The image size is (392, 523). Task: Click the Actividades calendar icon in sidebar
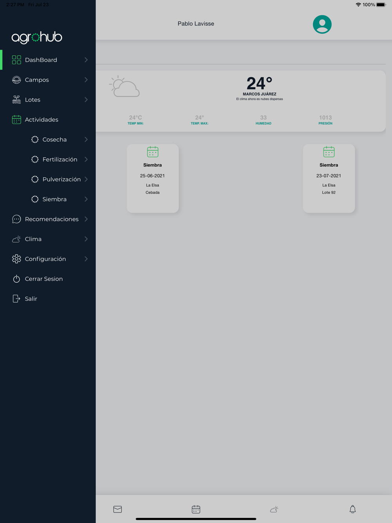16,120
